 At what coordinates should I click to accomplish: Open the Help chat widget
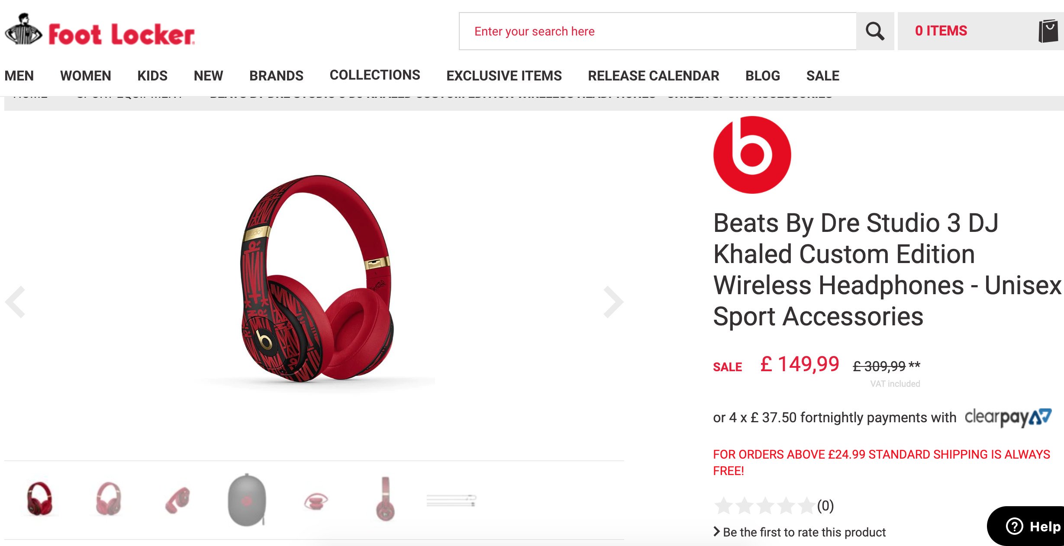(1027, 526)
